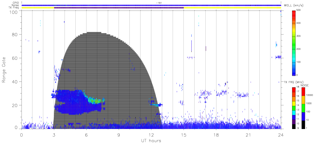The width and height of the screenshot is (316, 146).
Task: Click the 200 tick on width colorbar
Action: [298, 49]
